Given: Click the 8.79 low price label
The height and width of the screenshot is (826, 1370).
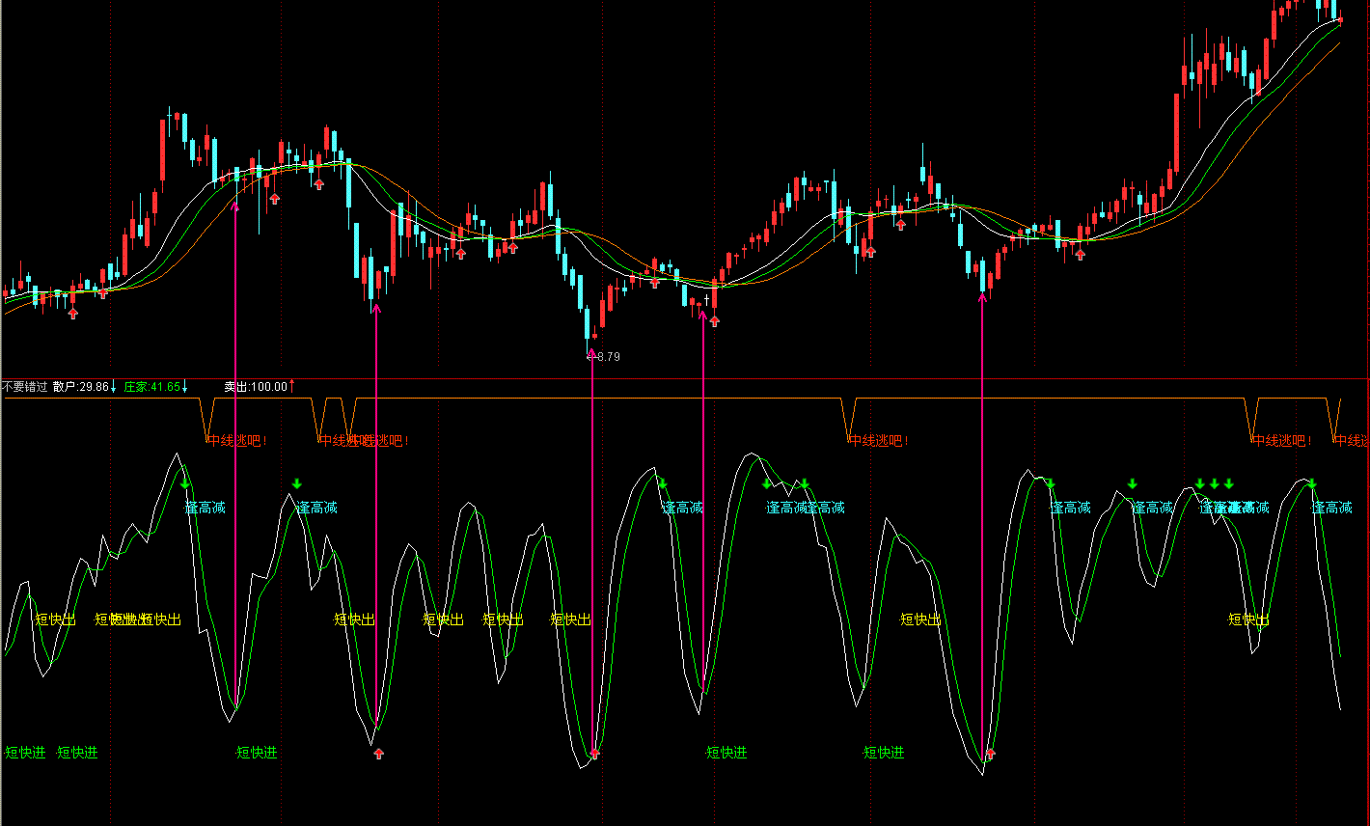Looking at the screenshot, I should 609,357.
